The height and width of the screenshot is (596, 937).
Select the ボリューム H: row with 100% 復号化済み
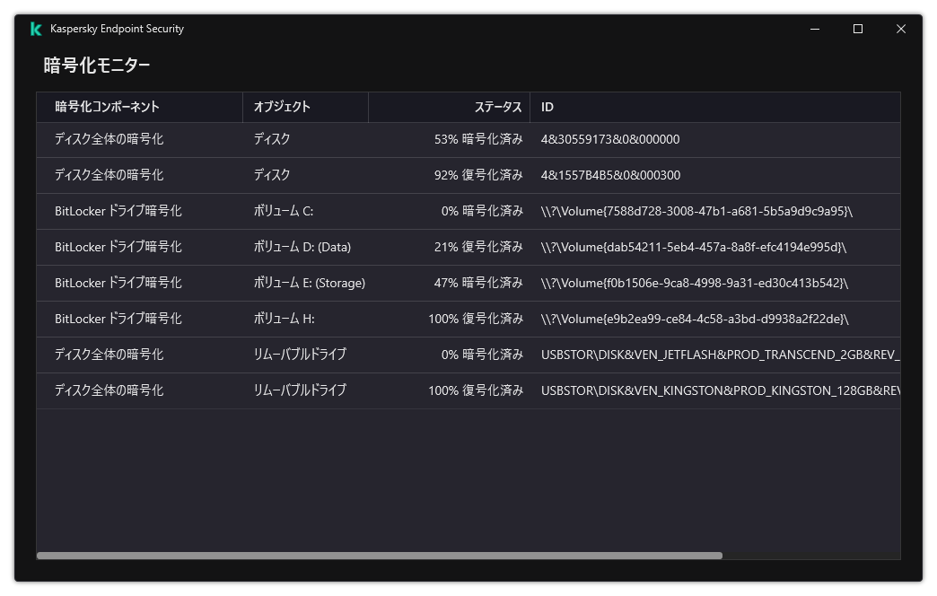click(269, 319)
